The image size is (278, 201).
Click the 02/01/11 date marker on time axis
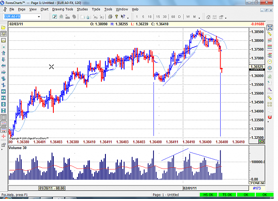point(190,188)
